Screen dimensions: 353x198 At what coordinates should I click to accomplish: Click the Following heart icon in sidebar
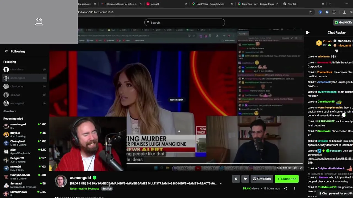tap(6, 51)
